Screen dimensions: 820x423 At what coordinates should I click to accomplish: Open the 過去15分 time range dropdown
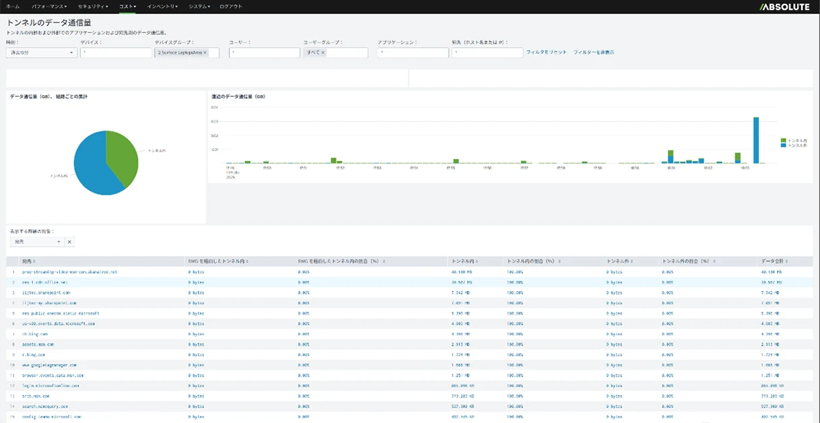pos(42,53)
